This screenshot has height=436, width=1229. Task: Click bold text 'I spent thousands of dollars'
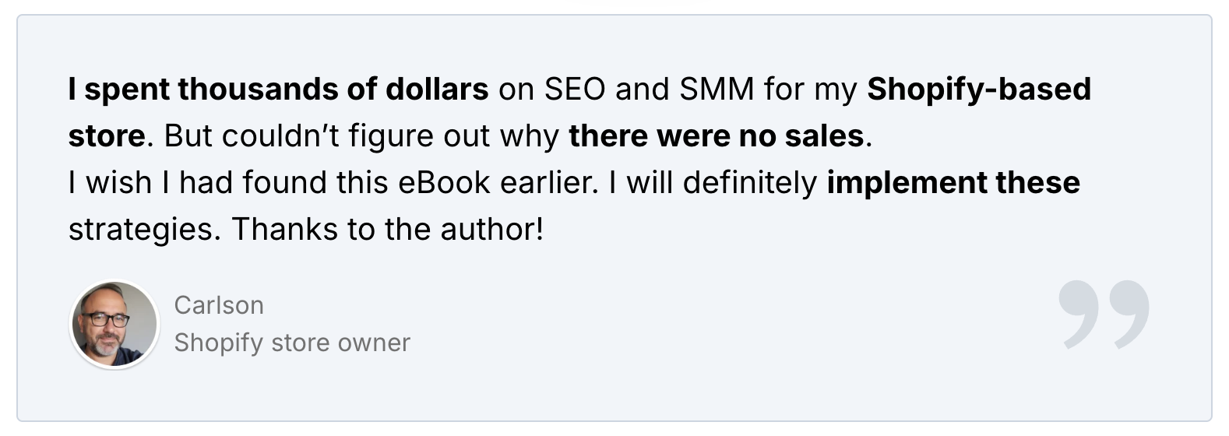tap(278, 90)
